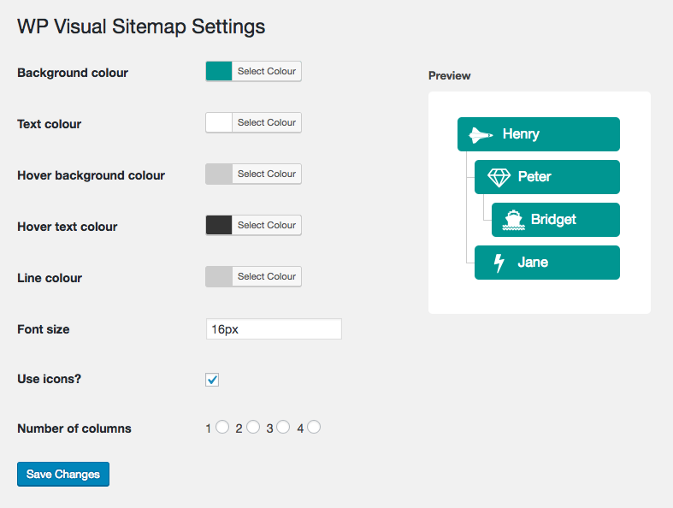Click the grey Line colour swatch
673x508 pixels.
click(219, 276)
